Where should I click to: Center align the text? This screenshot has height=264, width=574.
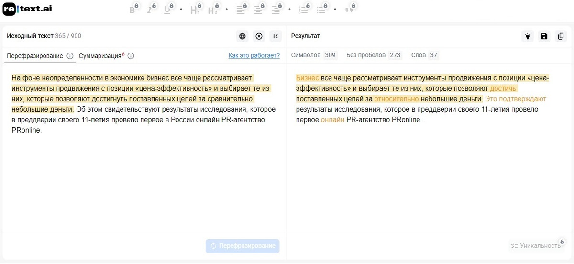(258, 10)
